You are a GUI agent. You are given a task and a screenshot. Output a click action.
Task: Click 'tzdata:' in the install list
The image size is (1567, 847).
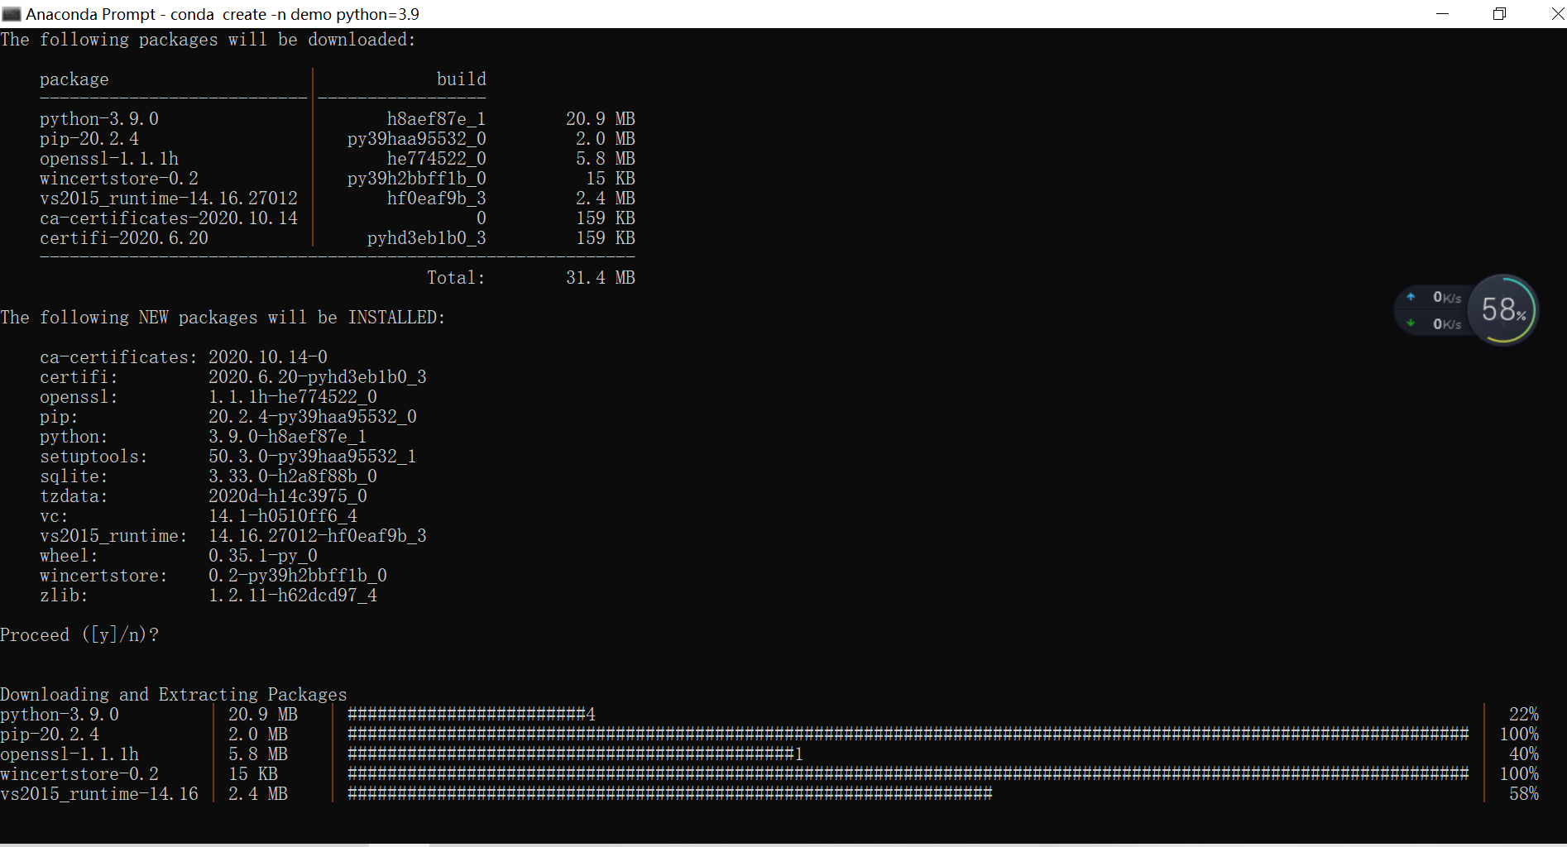point(74,496)
